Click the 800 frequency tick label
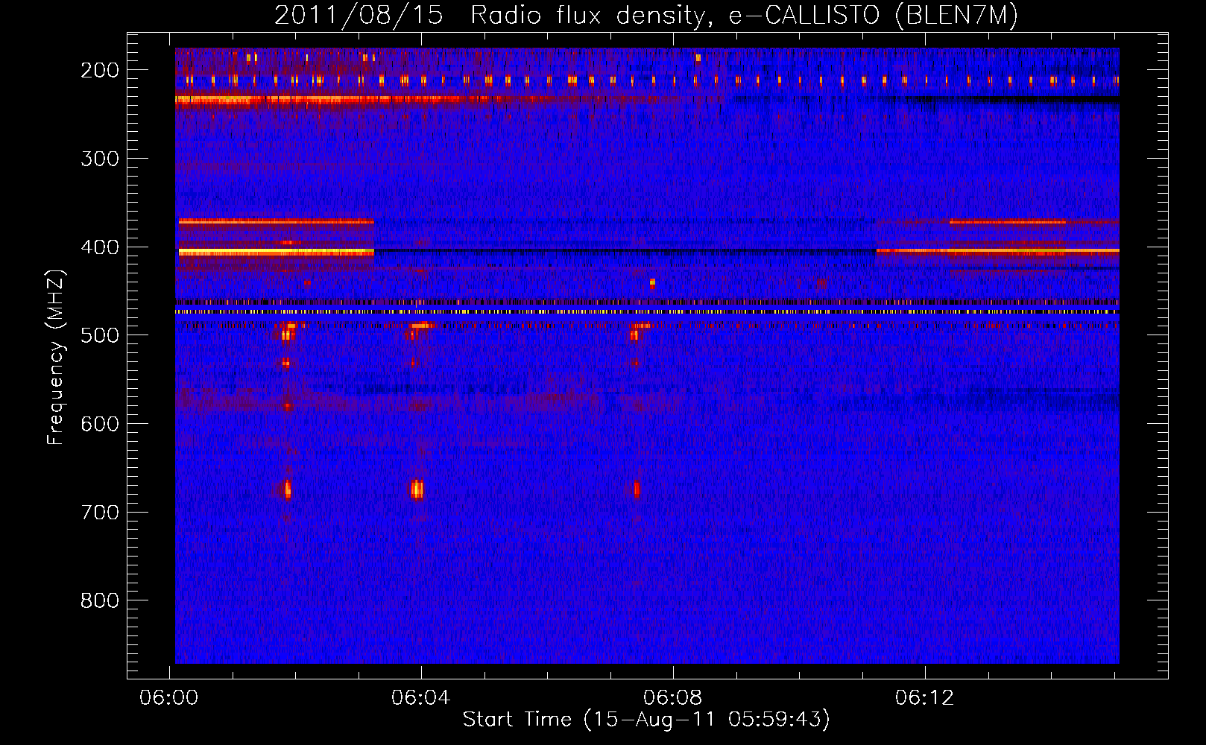This screenshot has height=745, width=1206. (x=100, y=600)
